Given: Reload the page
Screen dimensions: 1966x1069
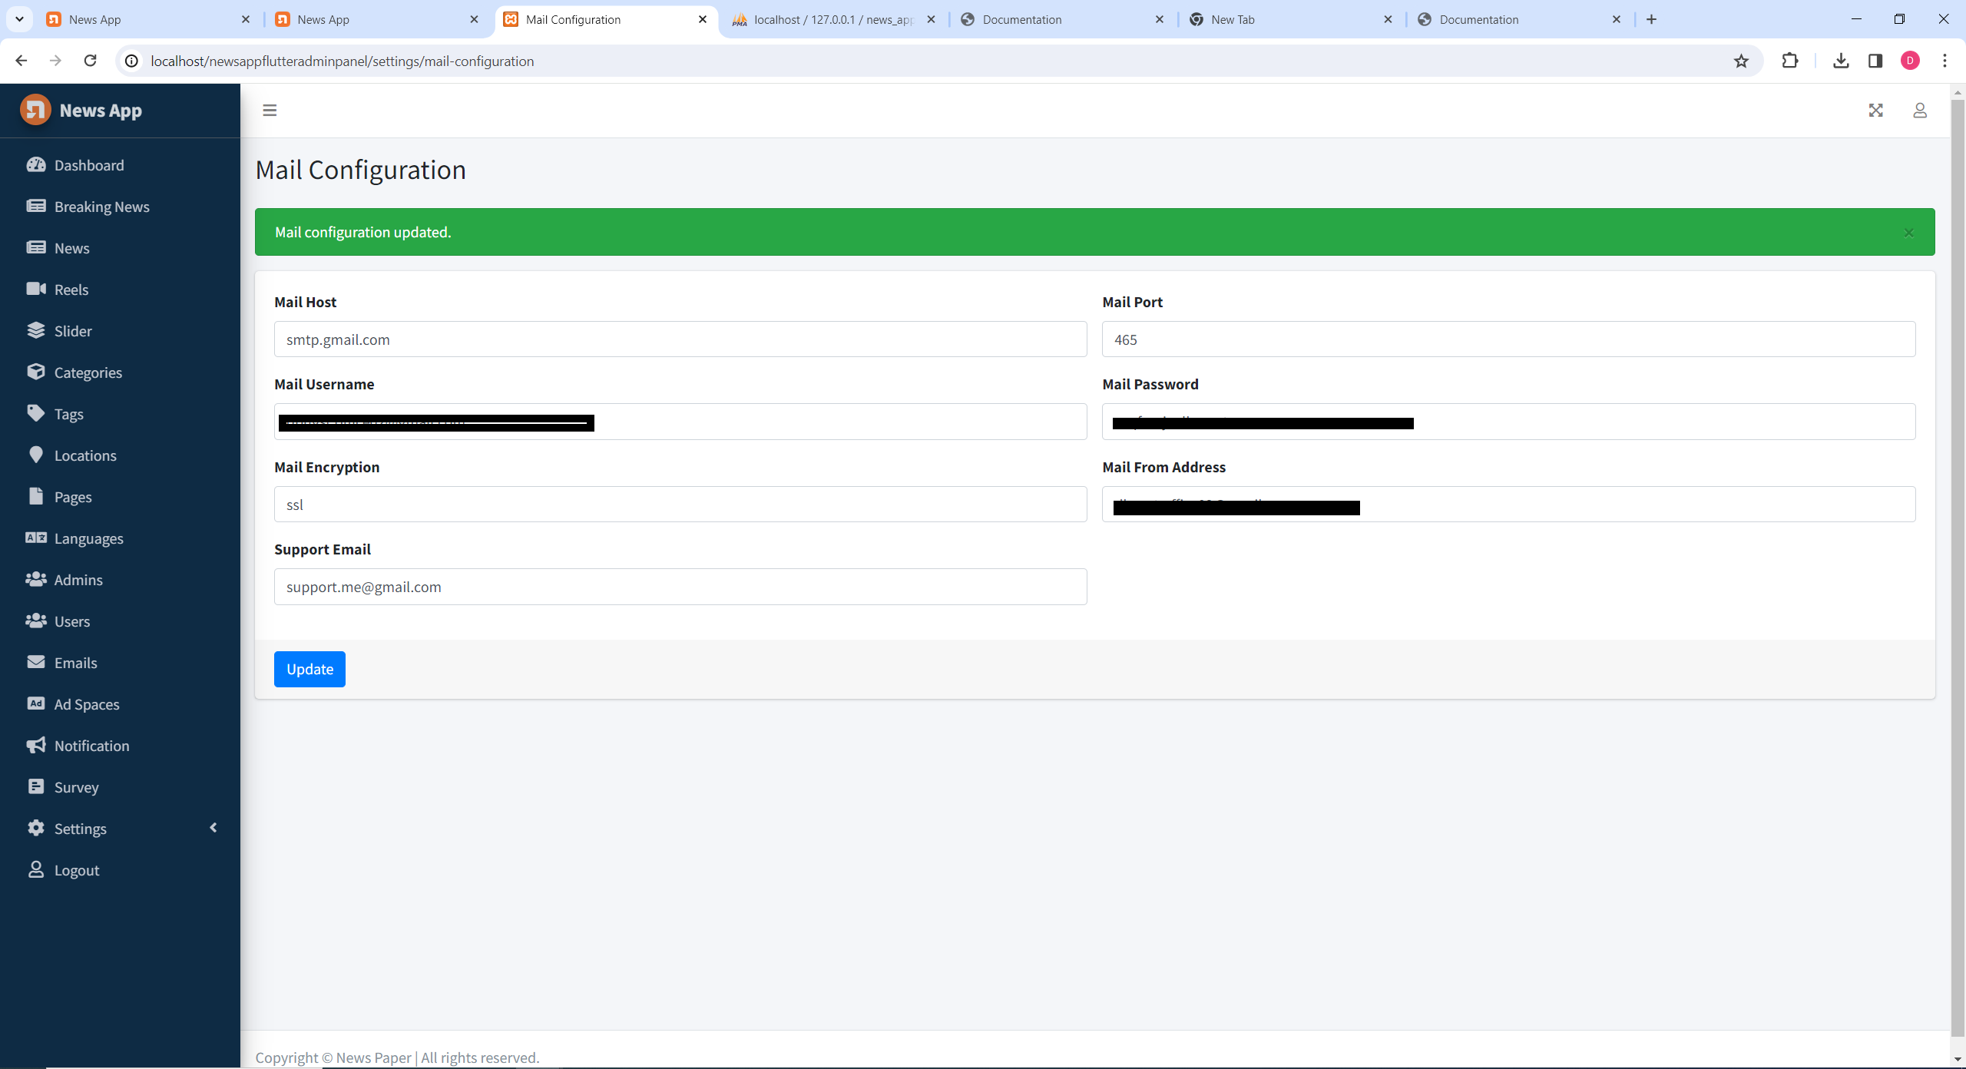Looking at the screenshot, I should (90, 61).
